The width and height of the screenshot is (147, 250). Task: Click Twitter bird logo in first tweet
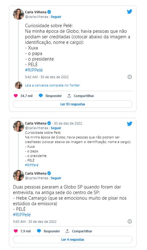coord(129,12)
